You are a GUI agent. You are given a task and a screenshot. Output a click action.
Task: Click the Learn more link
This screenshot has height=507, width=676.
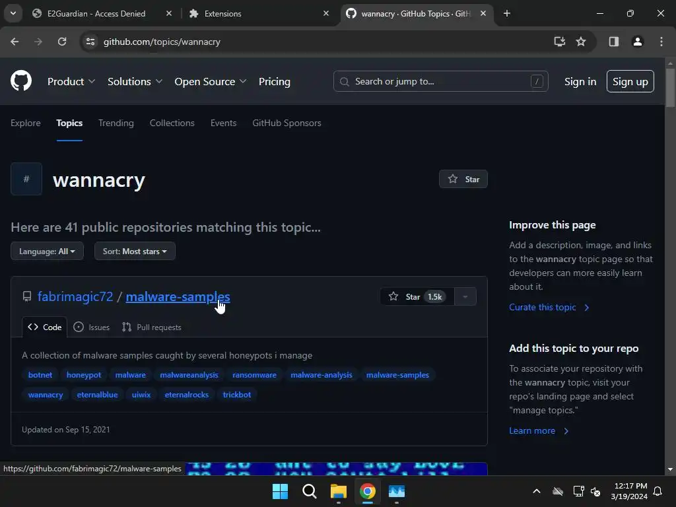(539, 430)
